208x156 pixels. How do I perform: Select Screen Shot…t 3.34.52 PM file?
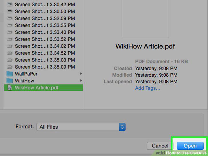coord(43,53)
